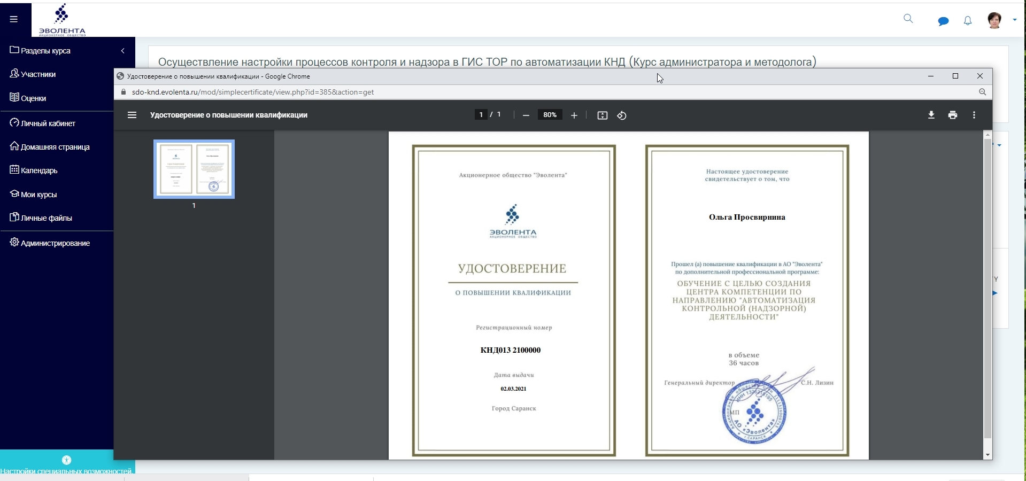Image resolution: width=1026 pixels, height=481 pixels.
Task: Click the Домашняя страница house icon
Action: pyautogui.click(x=14, y=146)
